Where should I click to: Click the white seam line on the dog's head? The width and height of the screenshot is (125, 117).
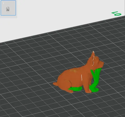(93, 61)
